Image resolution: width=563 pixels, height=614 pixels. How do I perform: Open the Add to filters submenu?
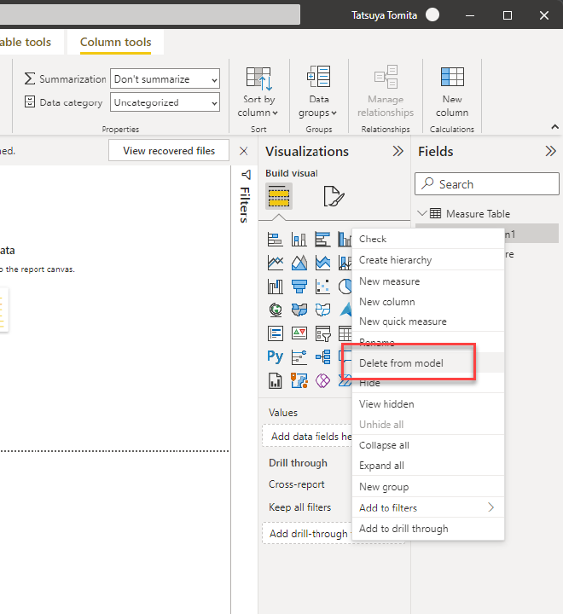(428, 508)
